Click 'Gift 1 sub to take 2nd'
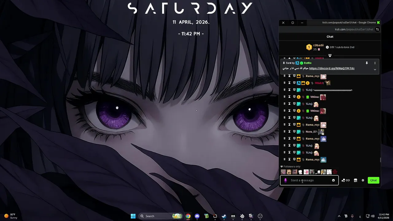393x221 pixels. [340, 47]
